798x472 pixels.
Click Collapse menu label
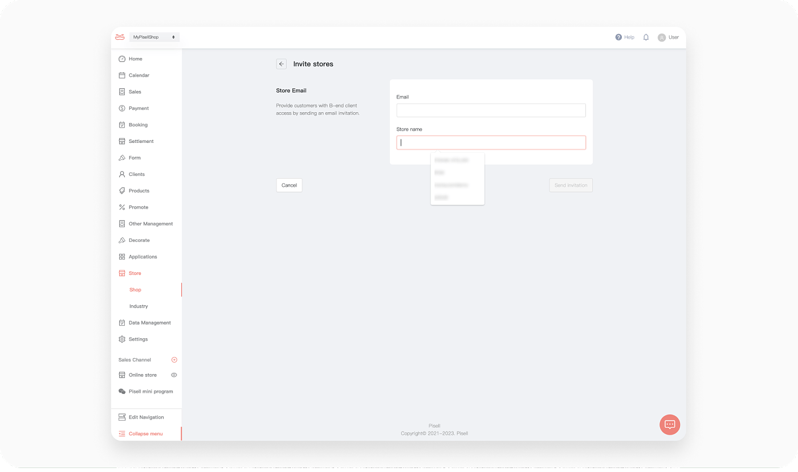(x=146, y=434)
